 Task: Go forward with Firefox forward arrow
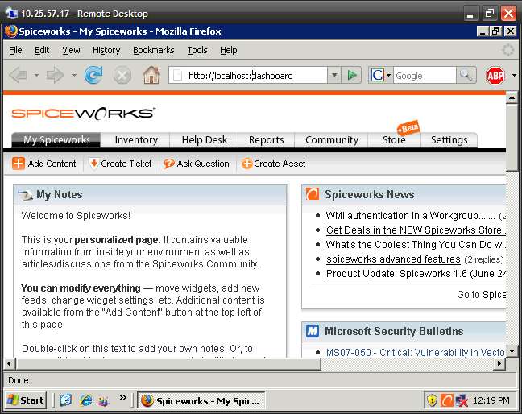(x=56, y=75)
